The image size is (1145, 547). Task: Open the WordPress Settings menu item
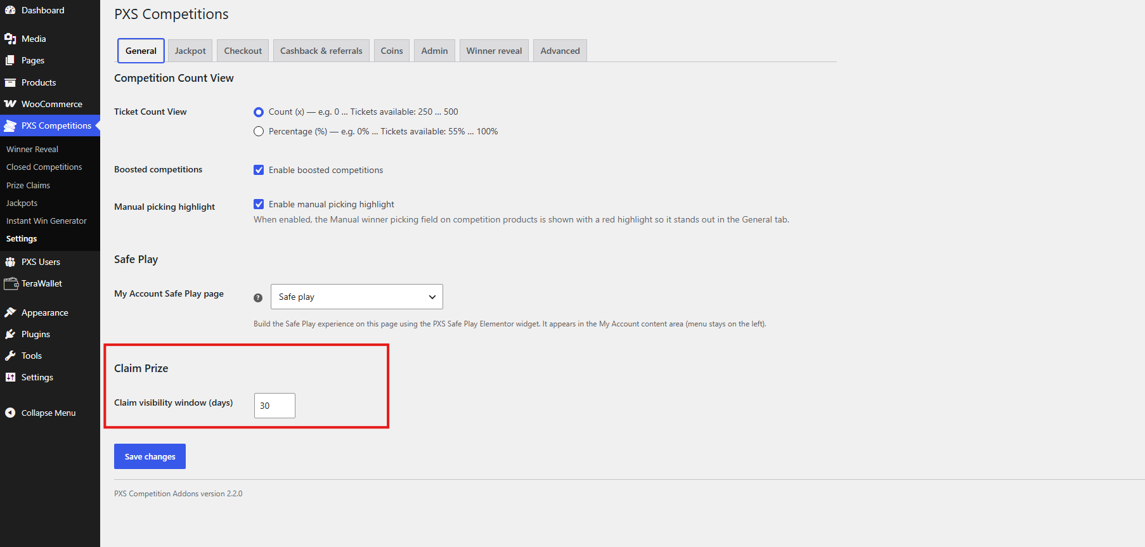[x=50, y=377]
